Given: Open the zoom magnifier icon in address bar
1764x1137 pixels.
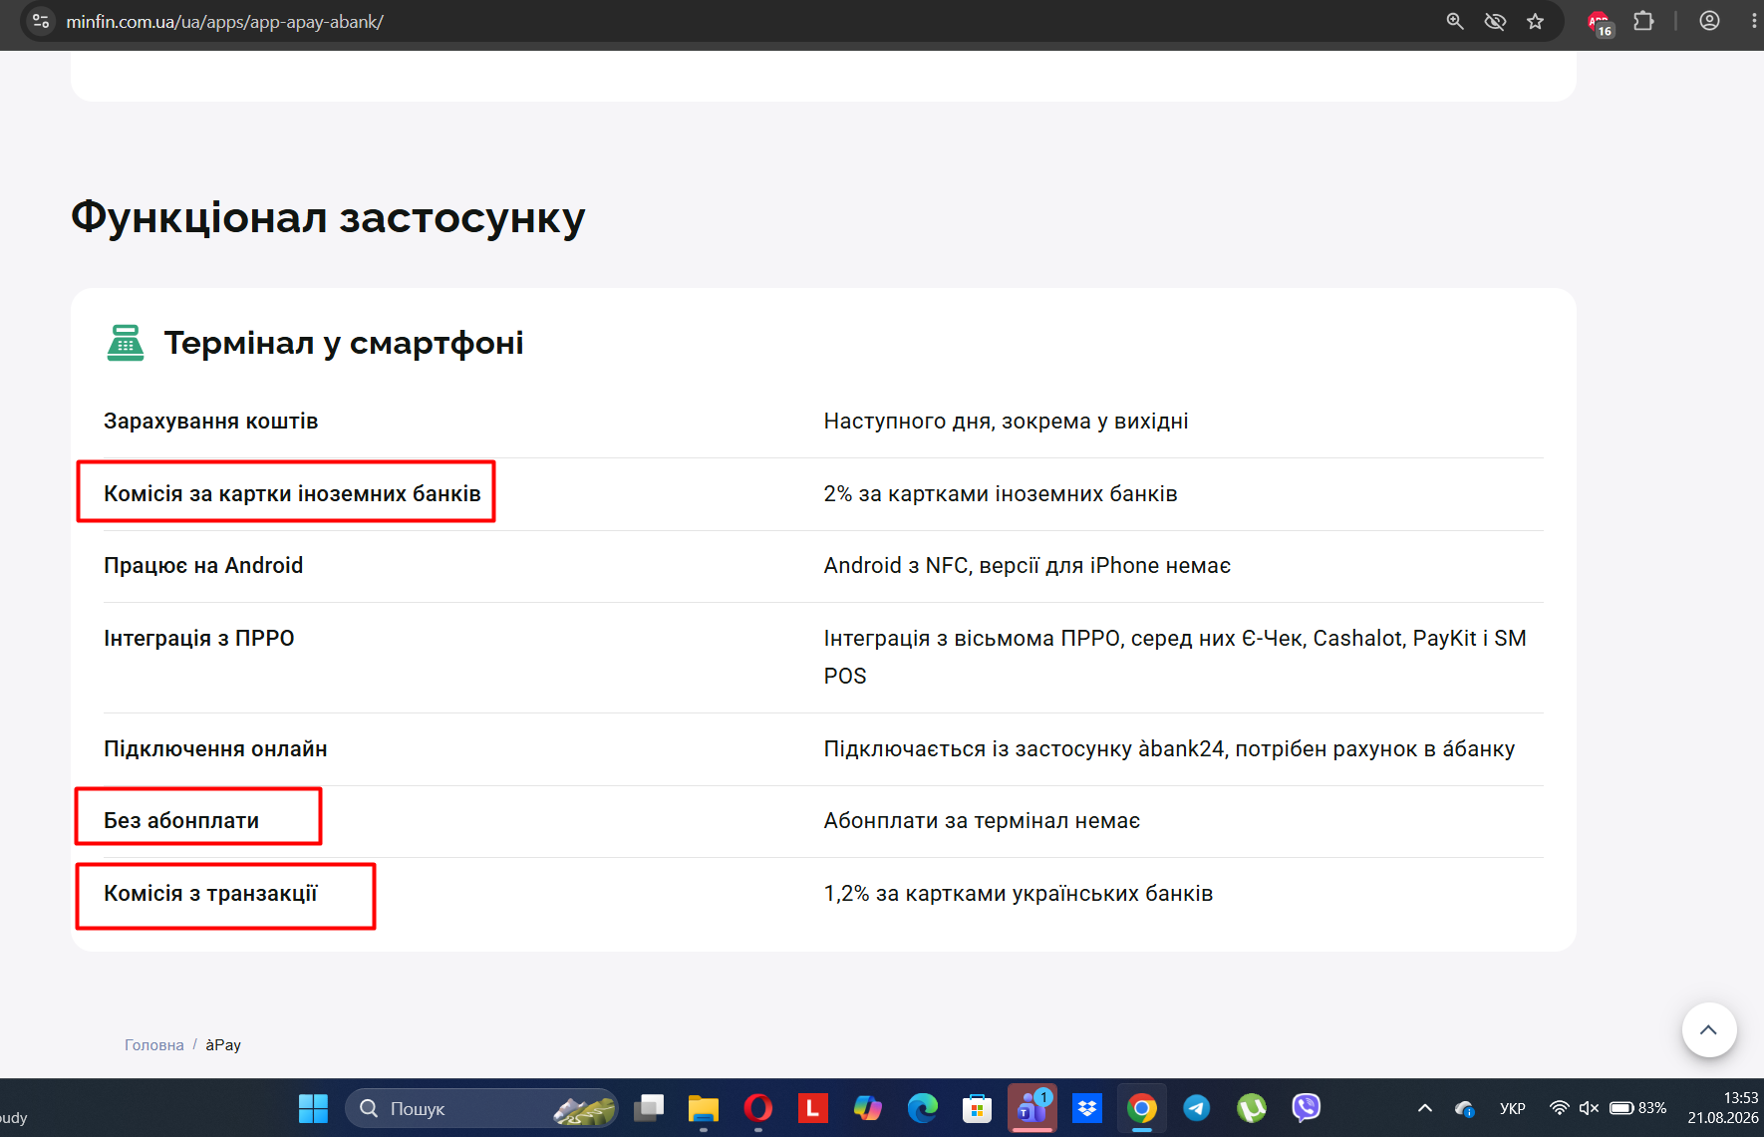Looking at the screenshot, I should coord(1455,21).
